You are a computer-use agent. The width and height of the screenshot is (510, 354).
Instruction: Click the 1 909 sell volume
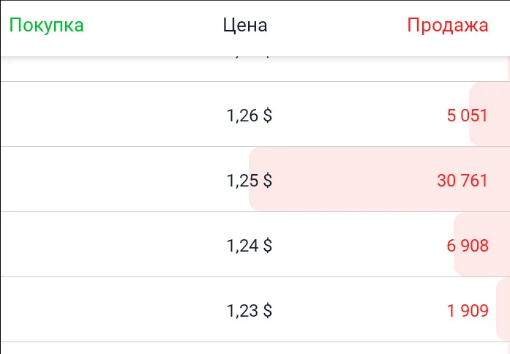(x=468, y=310)
